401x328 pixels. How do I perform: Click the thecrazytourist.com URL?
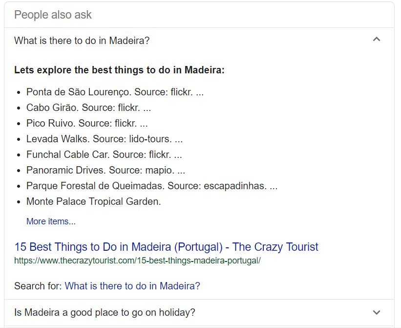137,261
